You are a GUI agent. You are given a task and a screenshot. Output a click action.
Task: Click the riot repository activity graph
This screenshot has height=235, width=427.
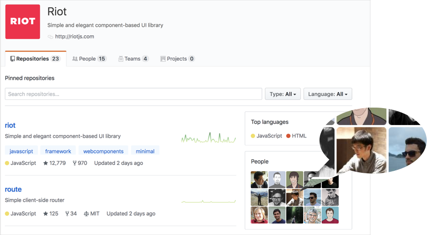pos(208,138)
